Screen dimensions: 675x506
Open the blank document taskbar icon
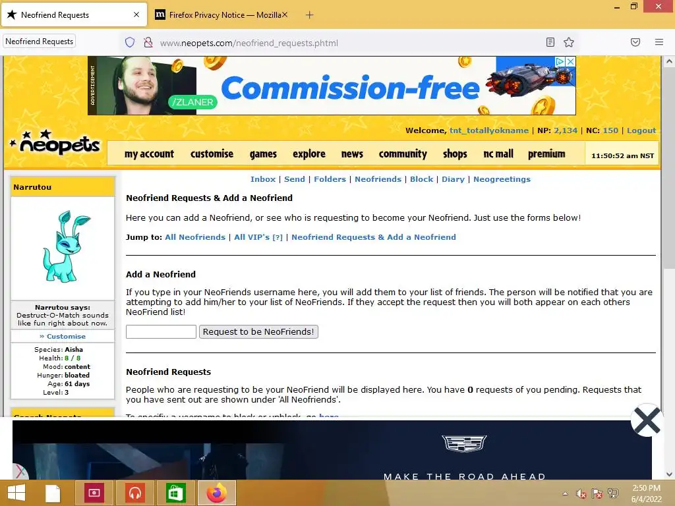[x=53, y=493]
